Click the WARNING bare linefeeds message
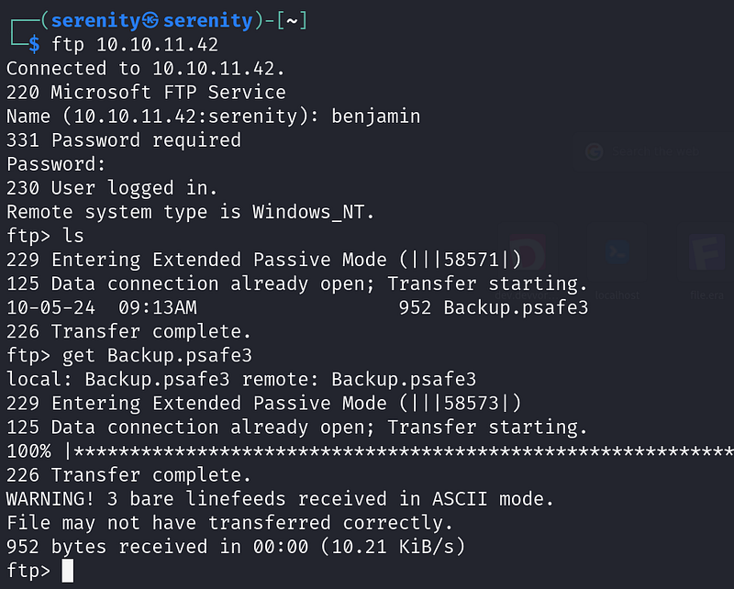The height and width of the screenshot is (589, 734). click(x=280, y=499)
